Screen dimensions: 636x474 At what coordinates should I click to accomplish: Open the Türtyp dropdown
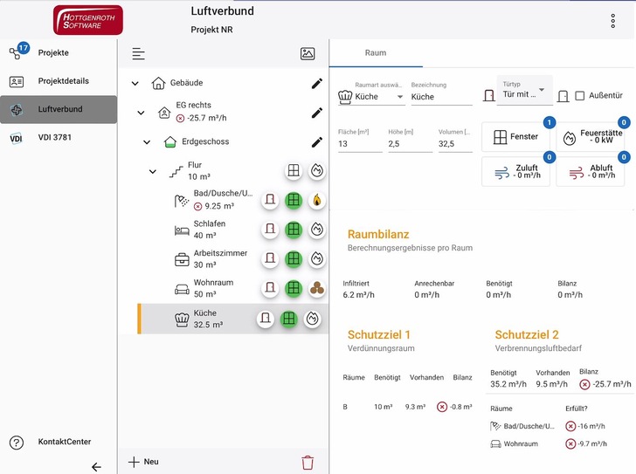tap(524, 90)
